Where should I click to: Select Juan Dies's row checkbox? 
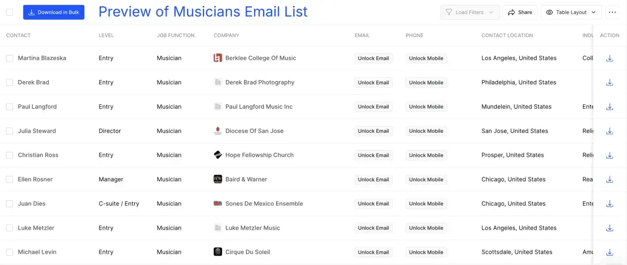(x=9, y=204)
